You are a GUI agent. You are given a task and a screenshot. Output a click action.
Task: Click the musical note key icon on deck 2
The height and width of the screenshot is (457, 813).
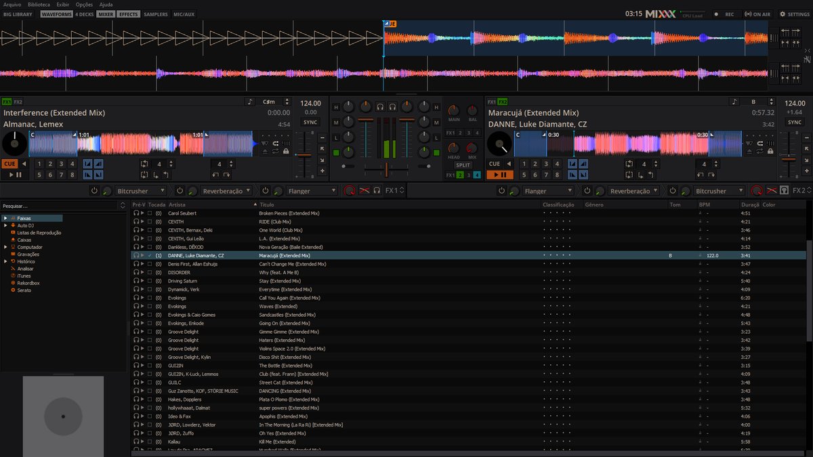734,102
